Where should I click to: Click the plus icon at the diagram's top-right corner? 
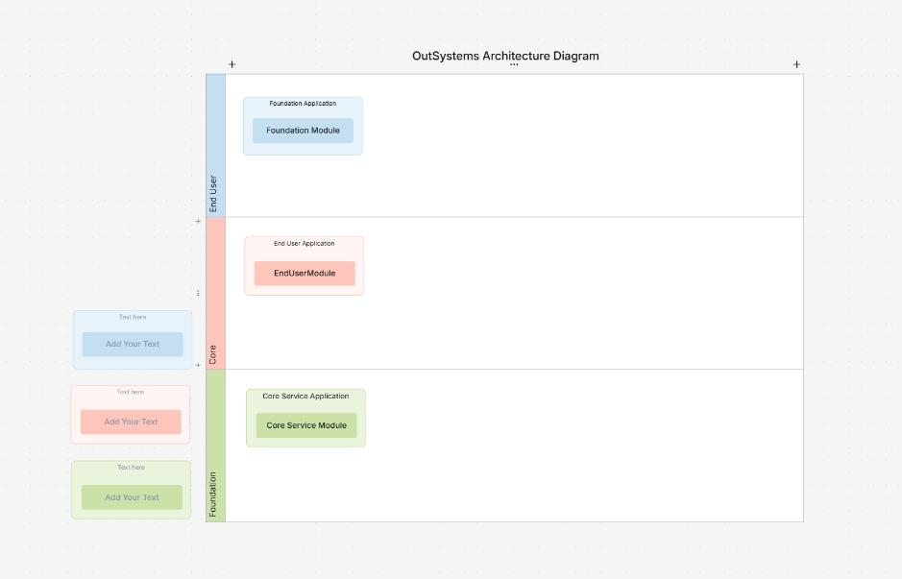(796, 63)
